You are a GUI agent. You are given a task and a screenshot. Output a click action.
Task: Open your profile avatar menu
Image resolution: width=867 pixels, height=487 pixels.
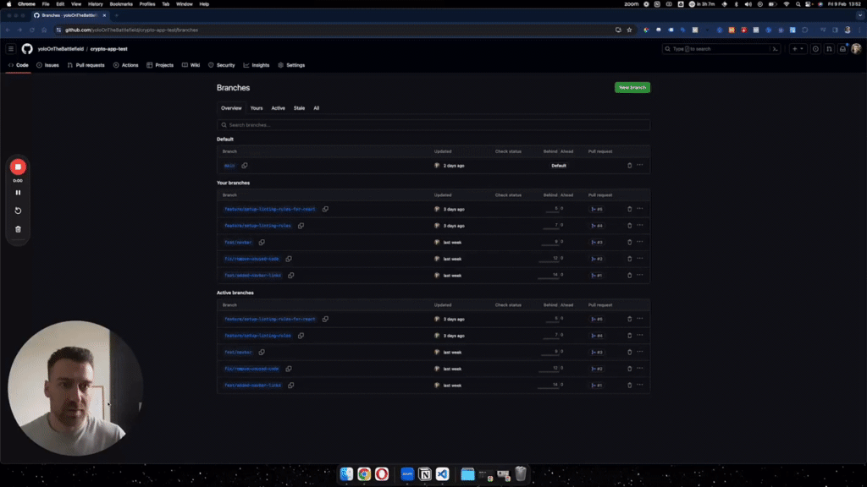856,48
